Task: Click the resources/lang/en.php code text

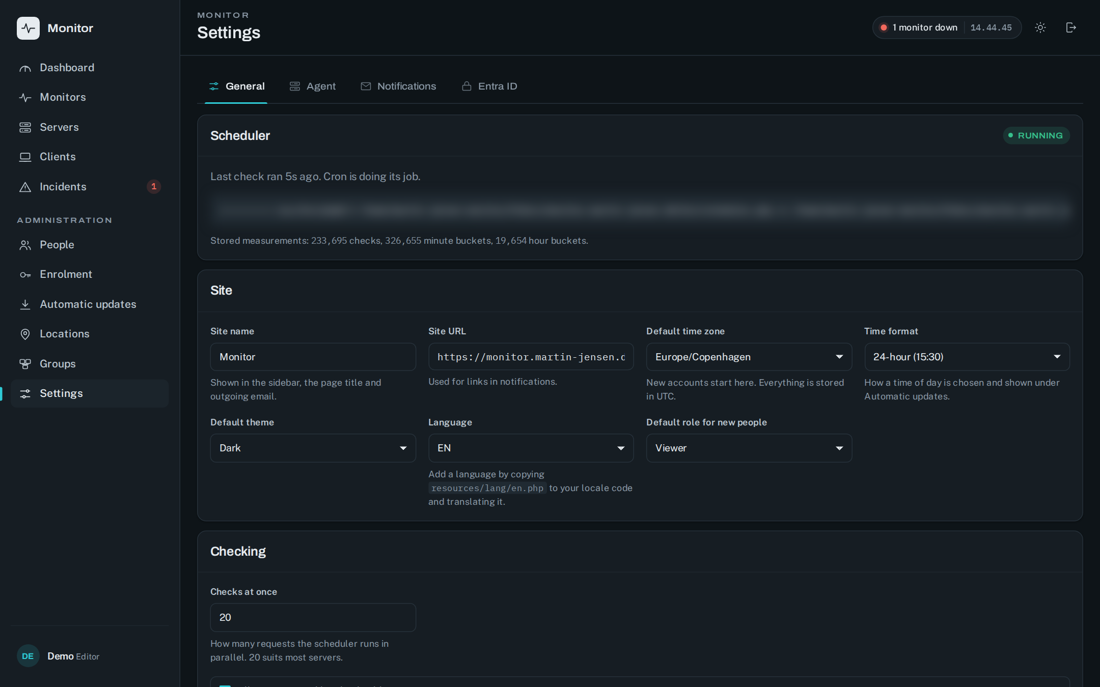Action: tap(487, 488)
